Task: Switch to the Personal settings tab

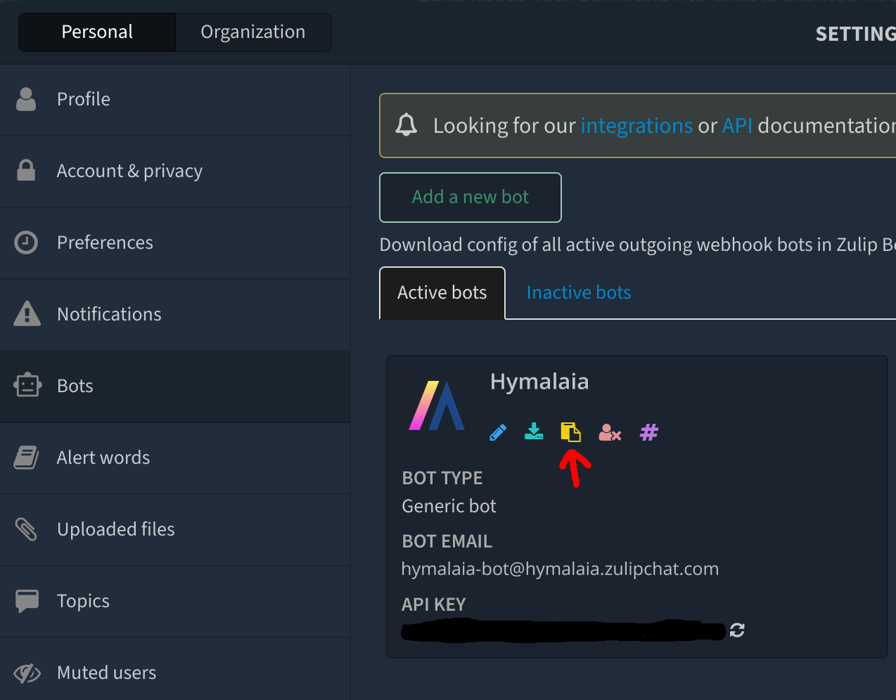Action: 97,32
